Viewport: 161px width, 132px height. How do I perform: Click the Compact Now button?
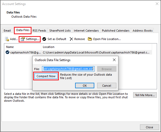[x=46, y=76]
